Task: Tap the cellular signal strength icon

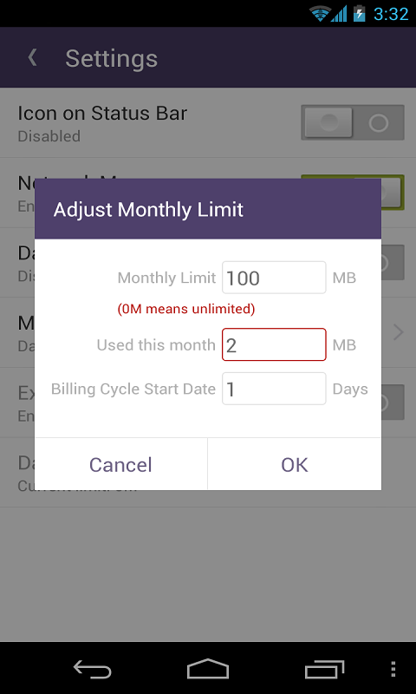Action: click(x=340, y=14)
